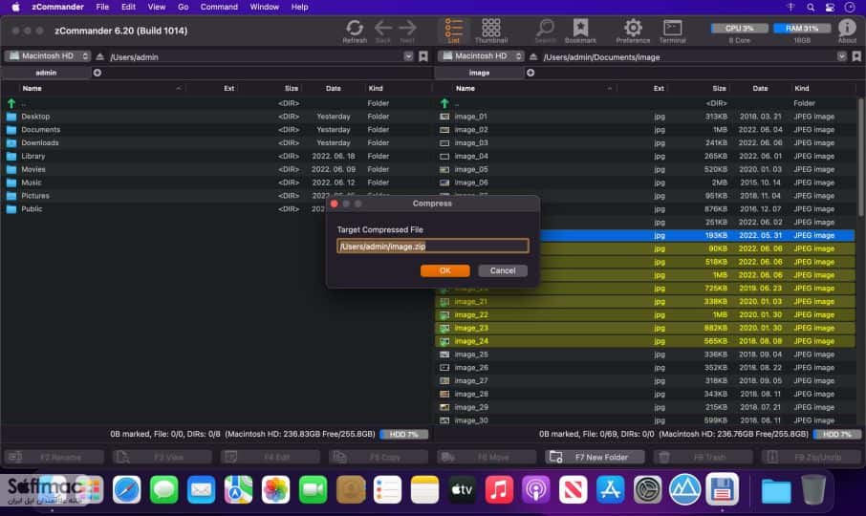Select the Documents folder
Image resolution: width=866 pixels, height=516 pixels.
(216, 130)
